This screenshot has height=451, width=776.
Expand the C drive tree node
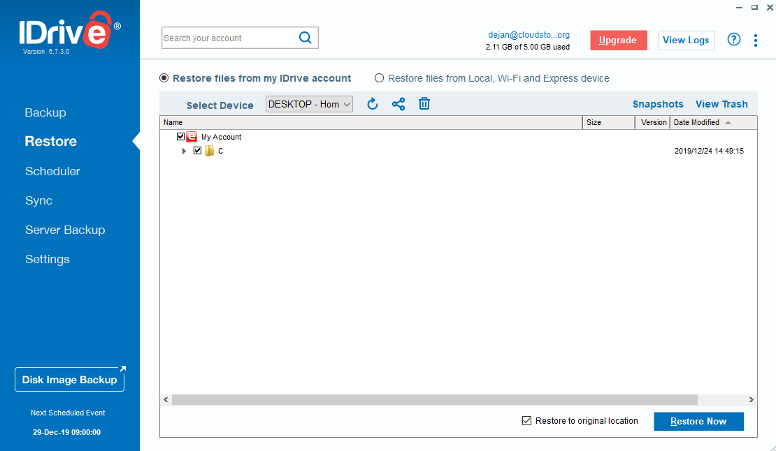[x=184, y=151]
